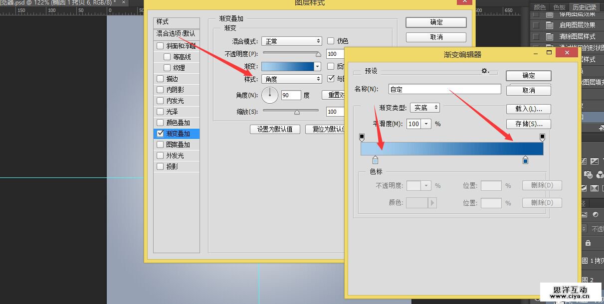Enable the 描边 stroke effect checkbox
Viewport: 604px width, 304px height.
point(160,79)
